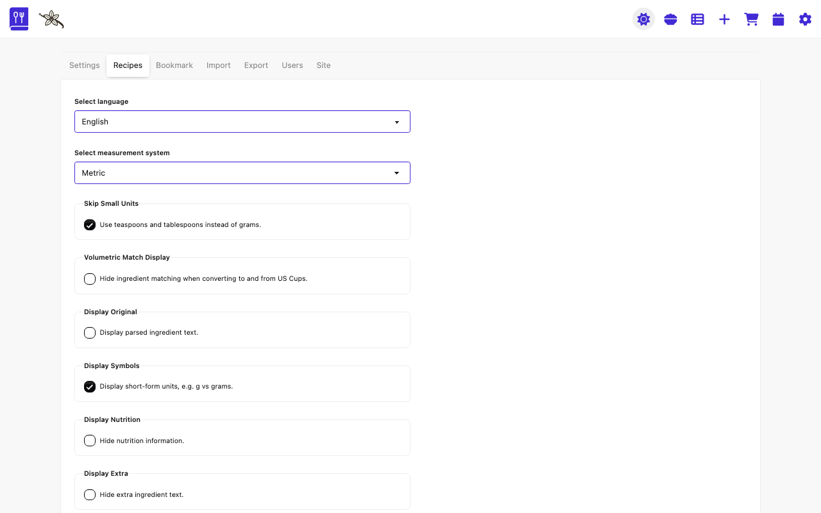Screen dimensions: 821x513
Task: Click the vanilla flower logo
Action: (x=51, y=19)
